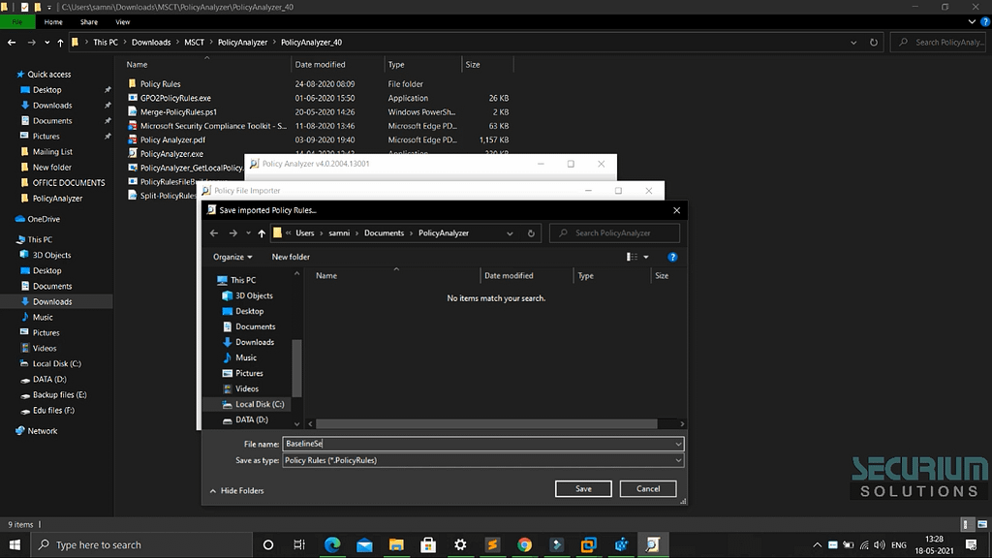Open the Settings gear on taskbar
The width and height of the screenshot is (992, 558).
coord(460,544)
